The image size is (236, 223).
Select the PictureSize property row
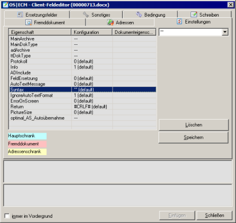(x=83, y=112)
